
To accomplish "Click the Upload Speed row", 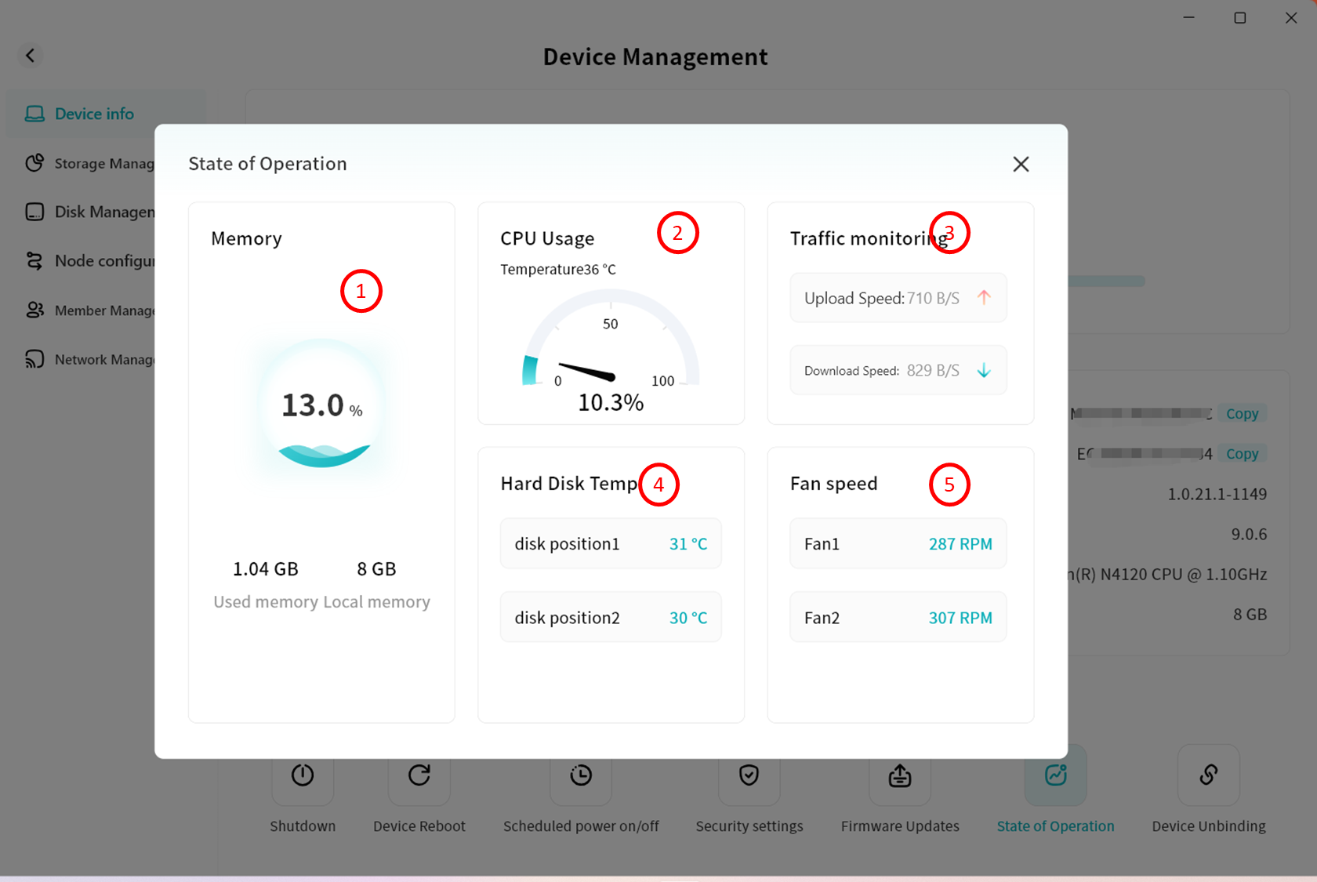I will pos(898,298).
